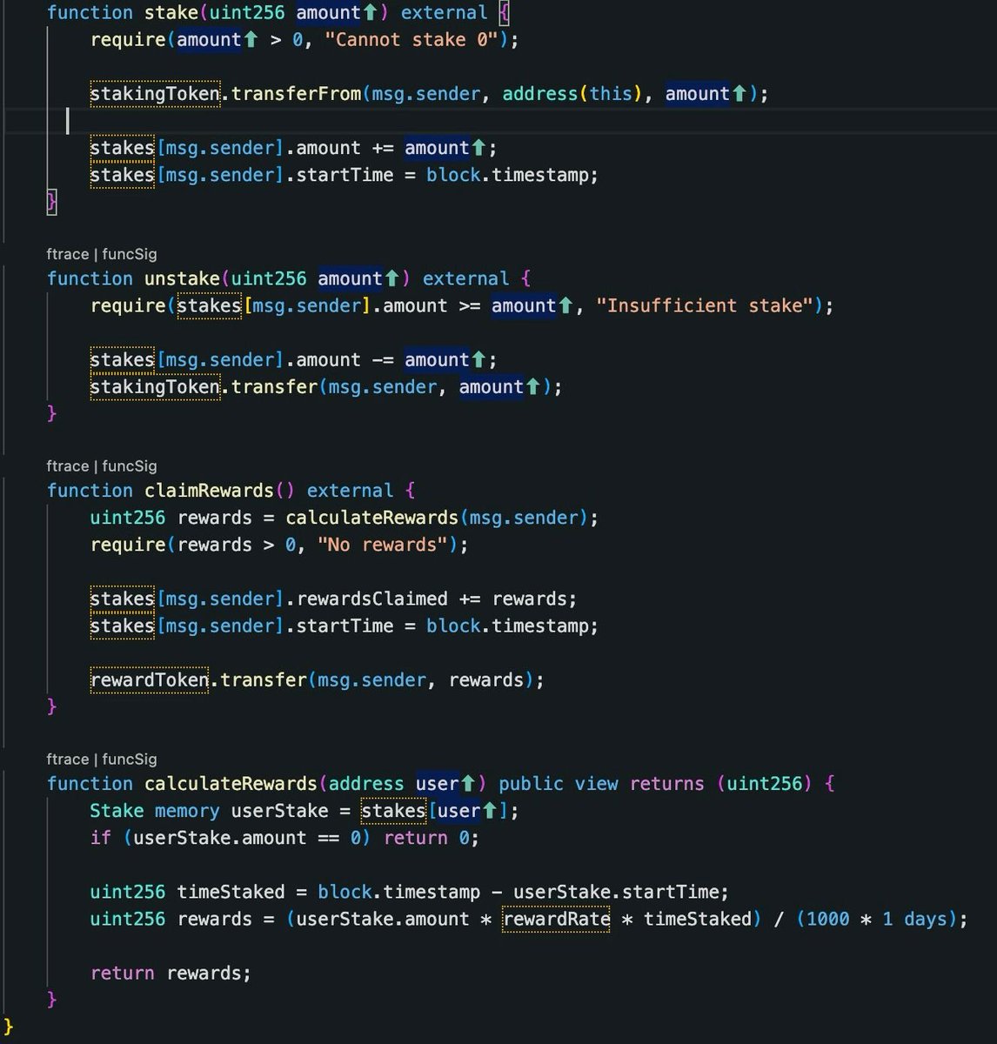Open the funcSig lens above claimRewards function
Screen dimensions: 997x1044
[130, 465]
